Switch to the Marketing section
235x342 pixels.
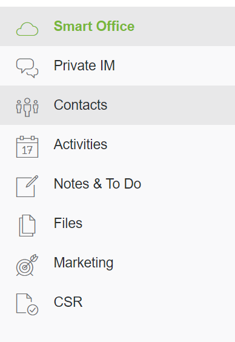tap(84, 263)
